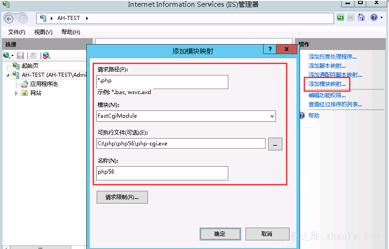Click the browse ... button for executable
Image resolution: width=389 pixels, height=249 pixels.
(x=275, y=144)
